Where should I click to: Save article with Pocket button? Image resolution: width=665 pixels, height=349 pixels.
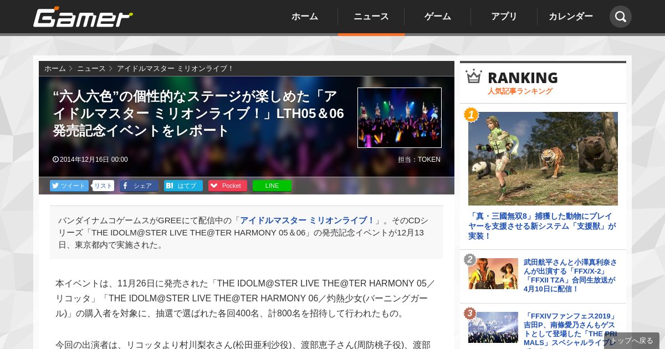[228, 186]
